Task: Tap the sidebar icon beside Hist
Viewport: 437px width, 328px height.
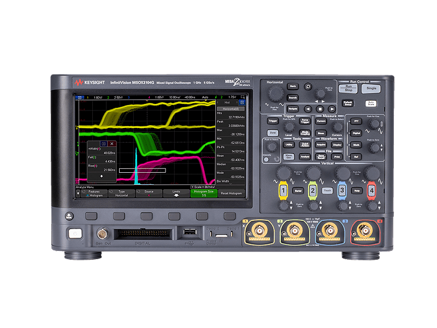Action: pos(242,102)
